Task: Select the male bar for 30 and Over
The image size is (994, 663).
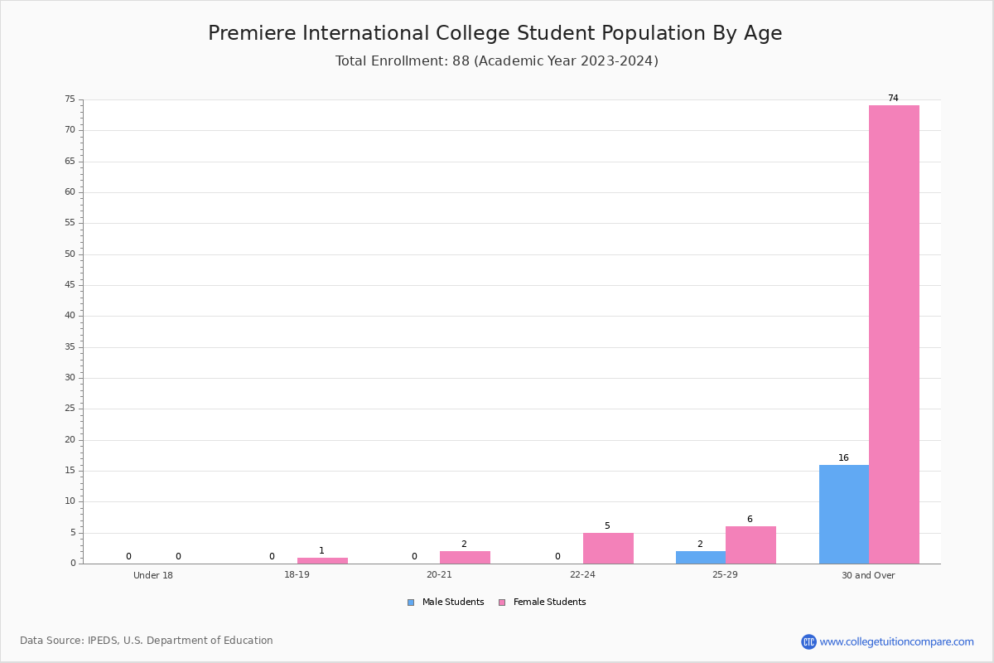Action: click(844, 514)
